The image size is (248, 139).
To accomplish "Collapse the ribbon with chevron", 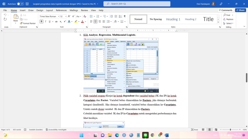I will [244, 27].
